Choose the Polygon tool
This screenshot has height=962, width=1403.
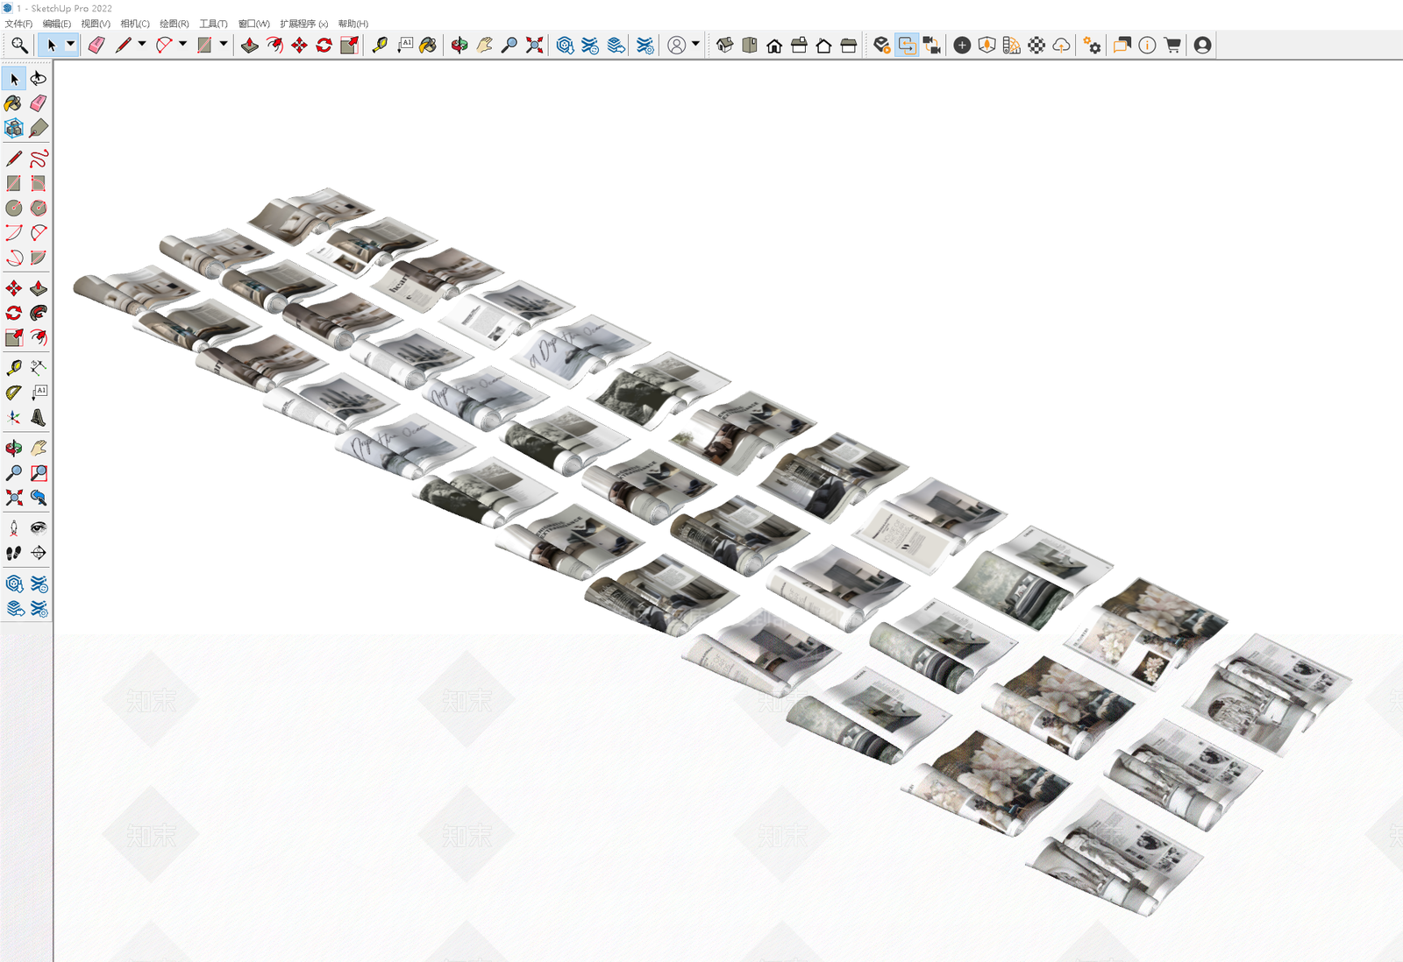[x=39, y=208]
